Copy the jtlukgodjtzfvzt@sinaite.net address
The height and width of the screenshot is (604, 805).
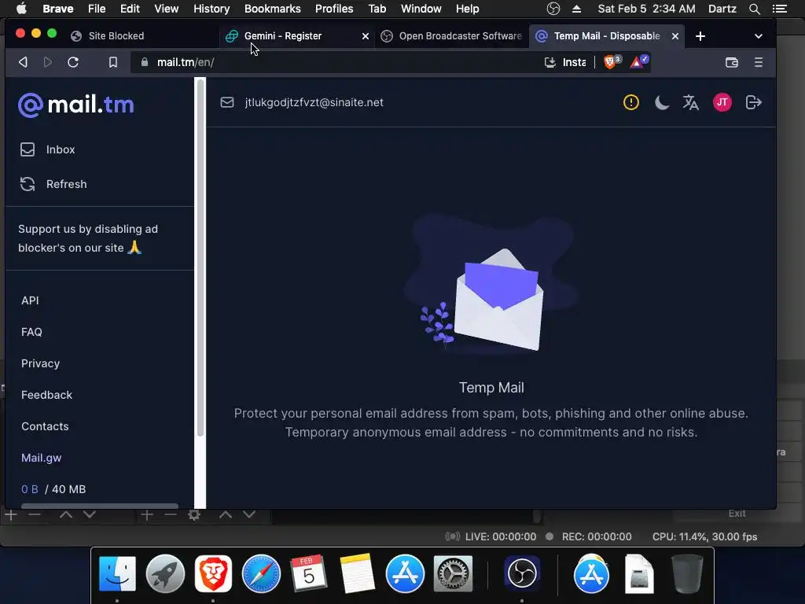pos(314,102)
